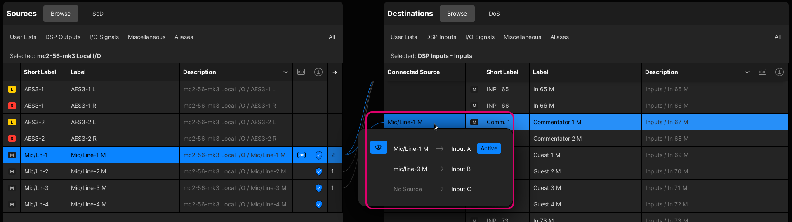Open connection count 2 on Mic/Line-1

333,155
